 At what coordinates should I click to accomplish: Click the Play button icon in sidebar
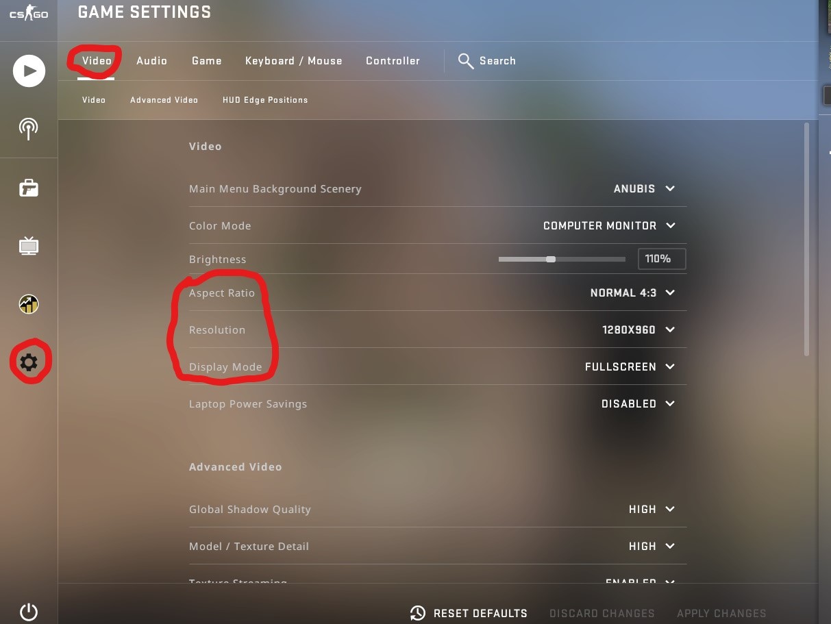[29, 71]
